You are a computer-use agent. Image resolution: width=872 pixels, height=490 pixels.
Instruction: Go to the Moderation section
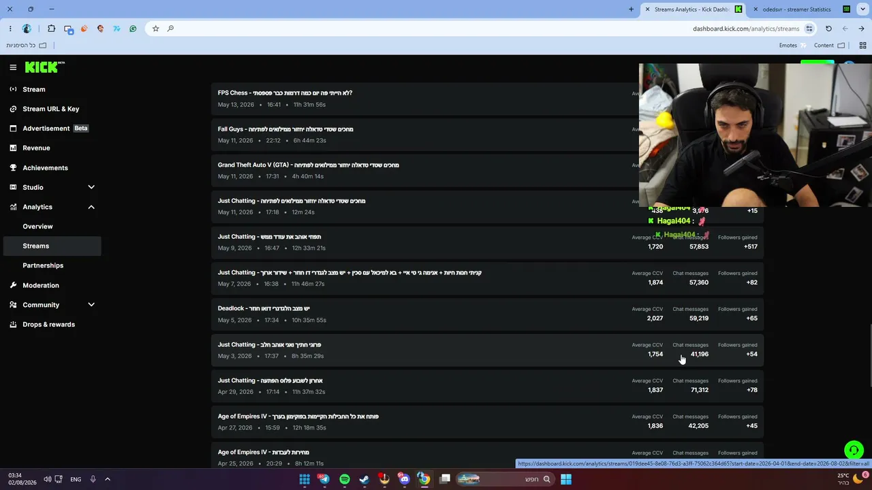tap(41, 285)
